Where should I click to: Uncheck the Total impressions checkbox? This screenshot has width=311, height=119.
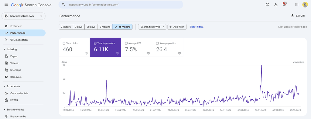point(95,43)
